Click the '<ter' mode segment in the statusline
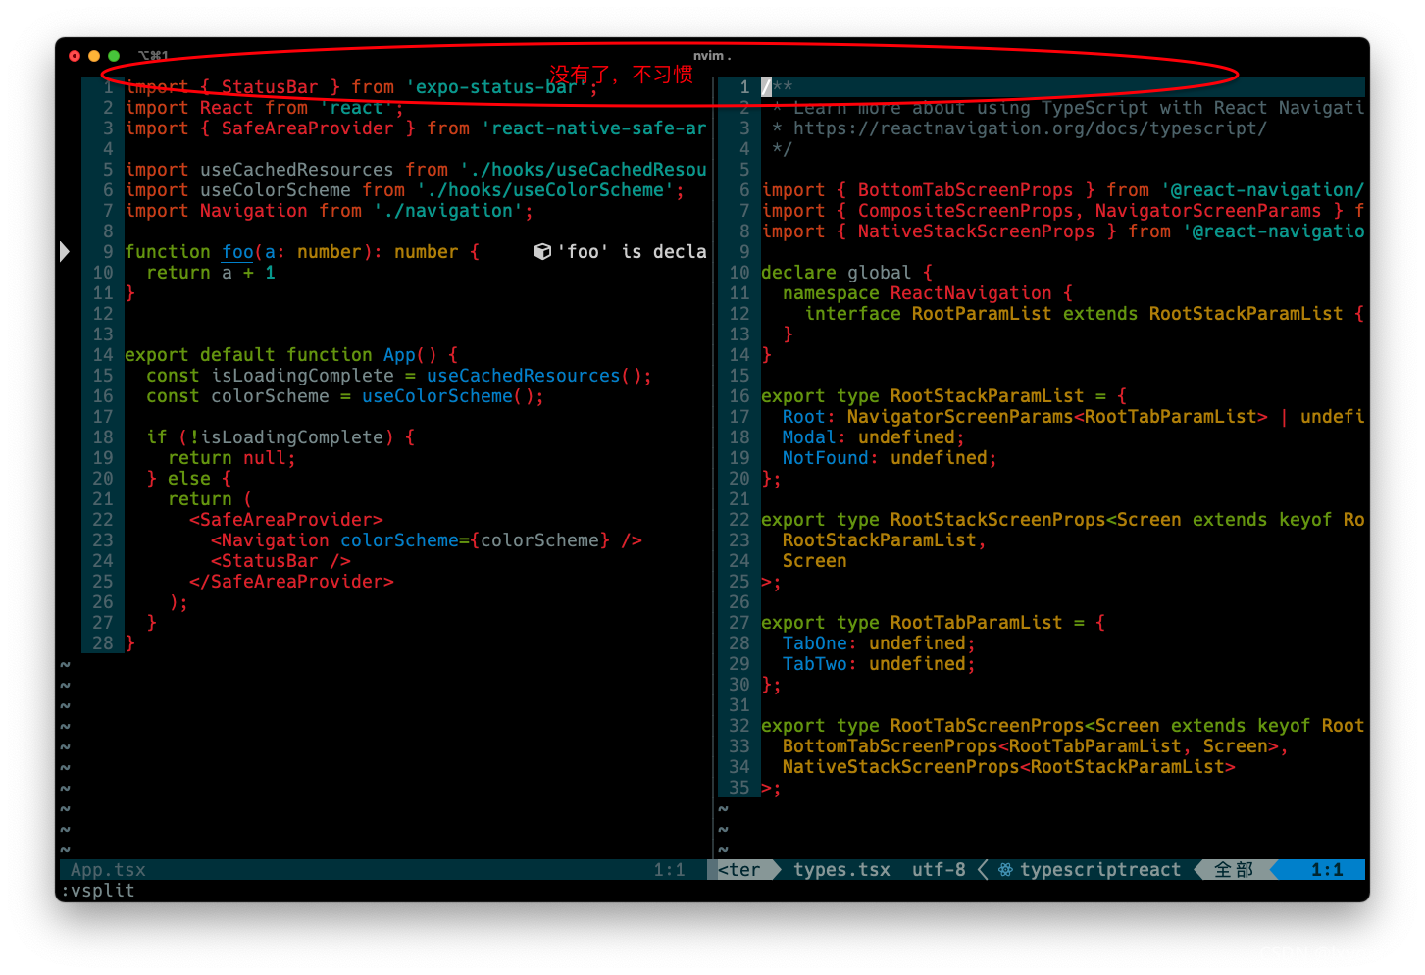This screenshot has height=975, width=1425. coord(738,870)
